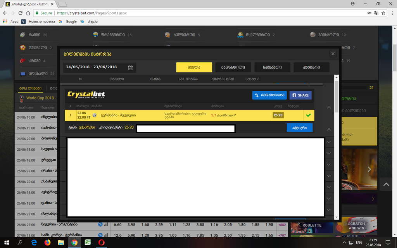Go to the browser home page icon
The height and width of the screenshot is (248, 397).
click(28, 13)
